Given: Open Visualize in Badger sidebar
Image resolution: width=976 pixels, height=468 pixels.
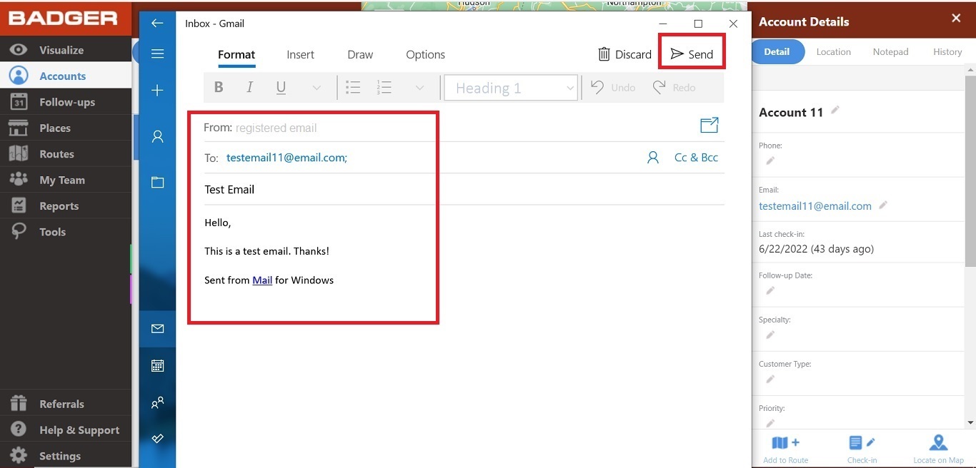Looking at the screenshot, I should tap(66, 50).
